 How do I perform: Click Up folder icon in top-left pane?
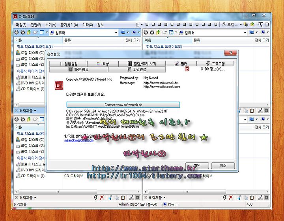point(29,32)
